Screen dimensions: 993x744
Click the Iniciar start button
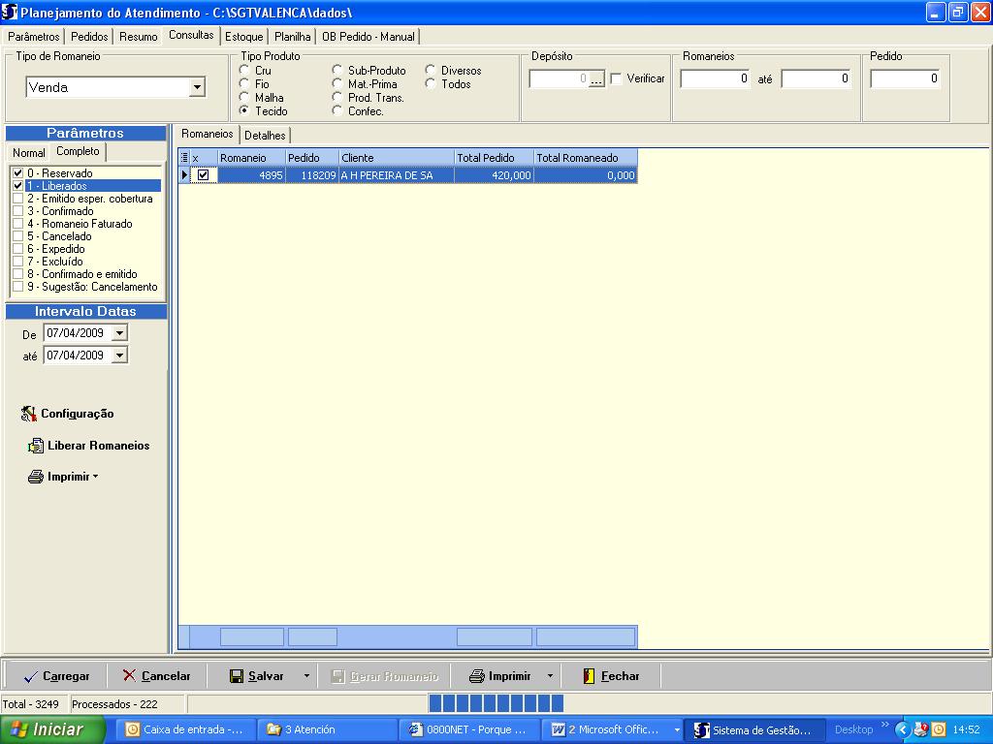click(51, 729)
